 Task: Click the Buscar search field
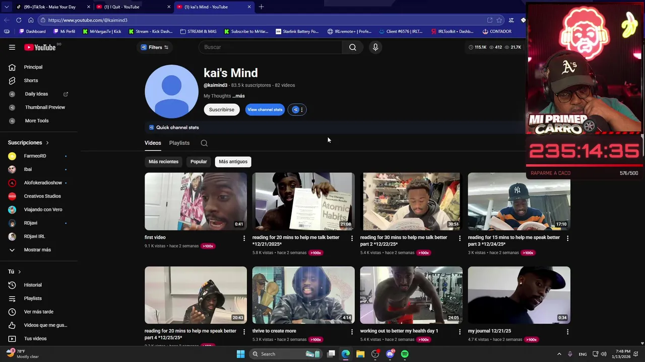pyautogui.click(x=271, y=47)
